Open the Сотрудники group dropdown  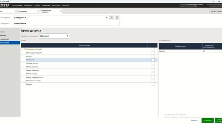[x=106, y=18]
